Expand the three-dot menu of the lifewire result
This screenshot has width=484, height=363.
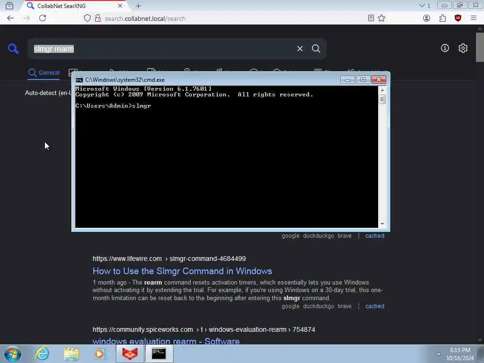click(358, 306)
